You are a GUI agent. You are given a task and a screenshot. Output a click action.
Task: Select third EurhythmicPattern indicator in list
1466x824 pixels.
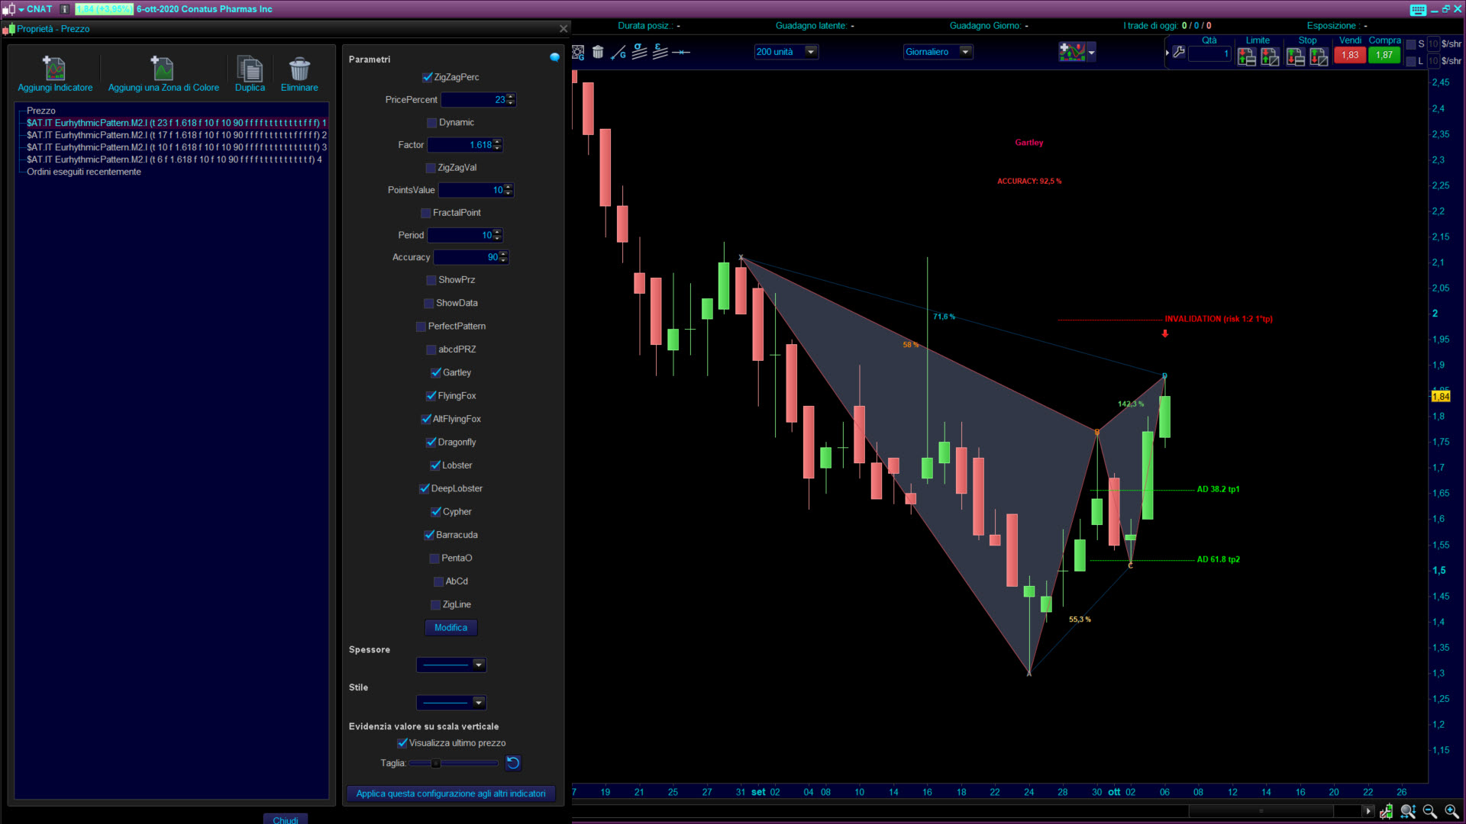point(176,147)
